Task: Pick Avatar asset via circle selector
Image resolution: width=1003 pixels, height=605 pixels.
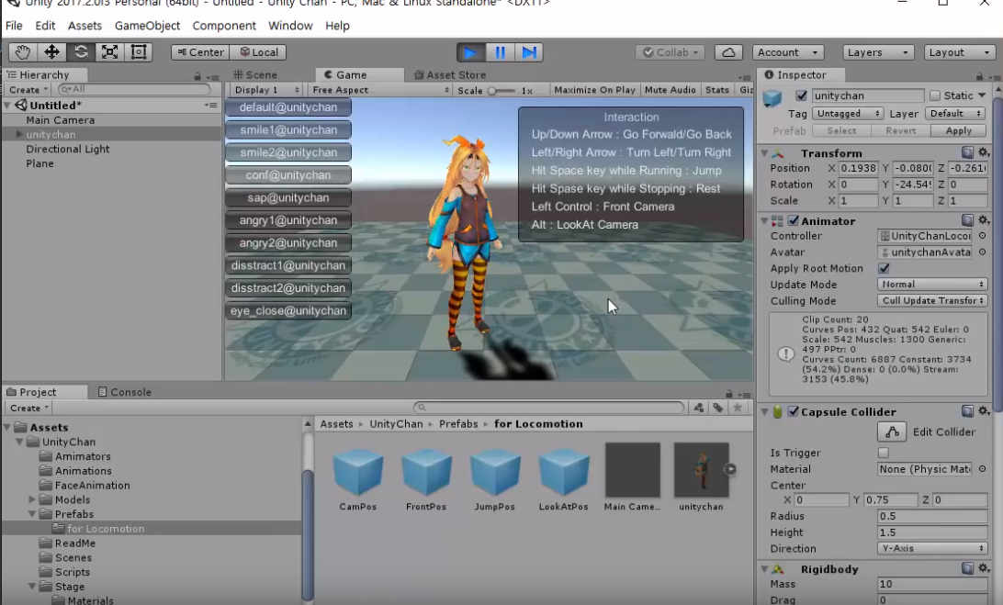Action: click(x=982, y=252)
